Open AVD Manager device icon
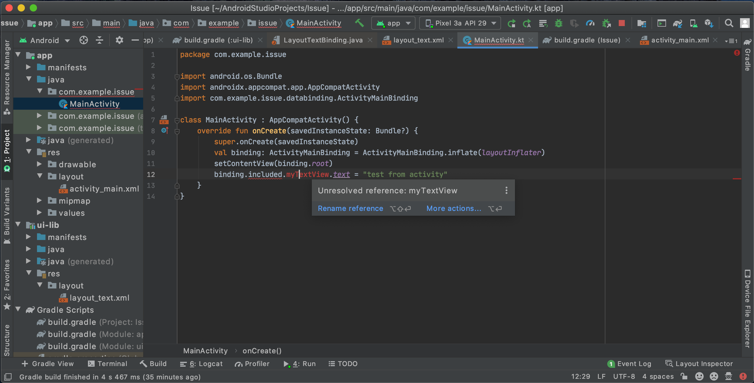Image resolution: width=754 pixels, height=383 pixels. (693, 23)
